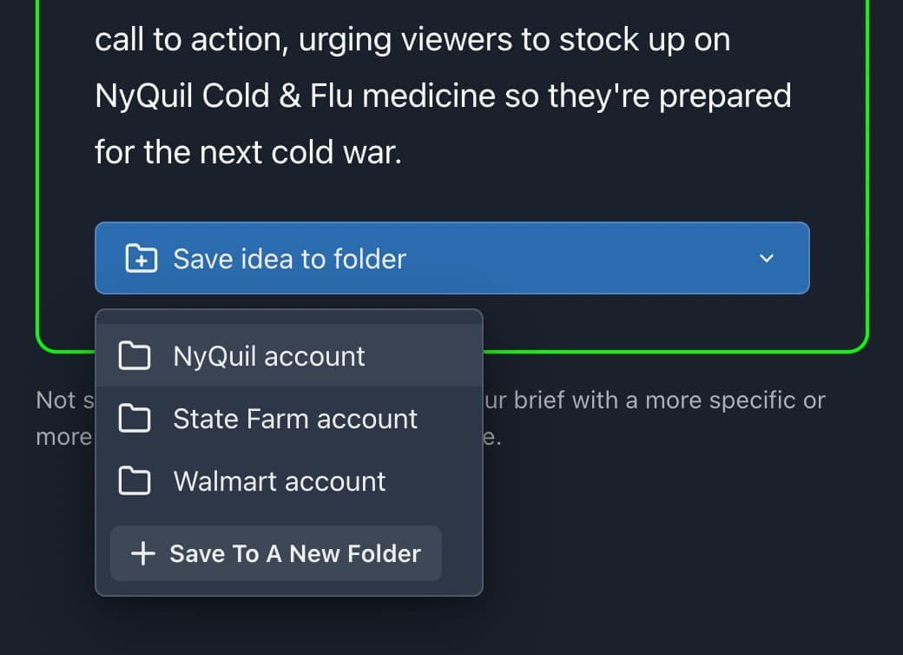Click the partially hidden "more" text under "Not s"
The image size is (903, 655).
click(63, 436)
